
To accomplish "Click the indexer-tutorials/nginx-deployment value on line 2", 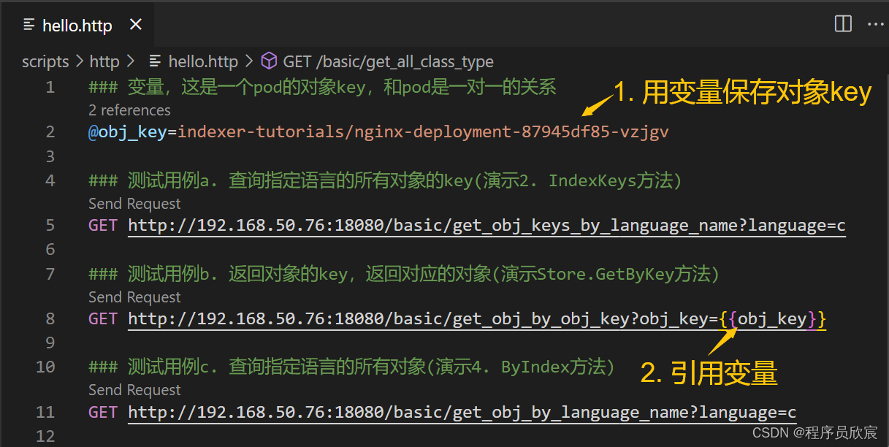I will point(423,132).
